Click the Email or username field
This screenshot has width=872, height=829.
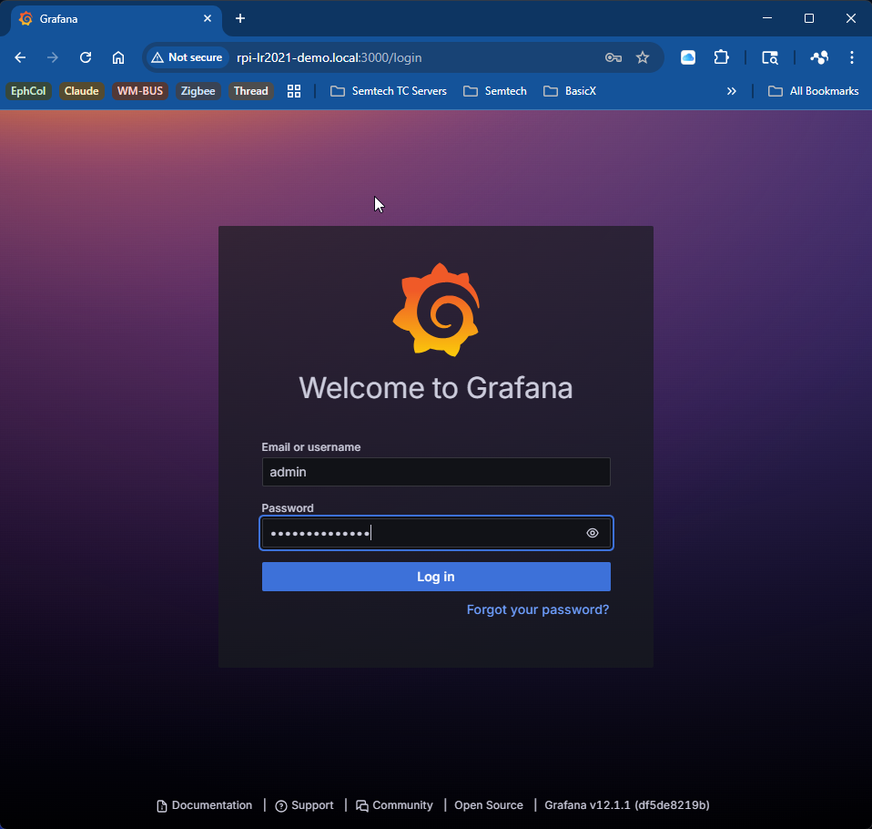pyautogui.click(x=436, y=472)
